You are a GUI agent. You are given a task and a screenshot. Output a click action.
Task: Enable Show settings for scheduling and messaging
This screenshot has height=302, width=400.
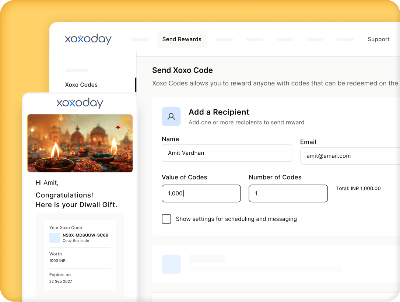(x=166, y=219)
